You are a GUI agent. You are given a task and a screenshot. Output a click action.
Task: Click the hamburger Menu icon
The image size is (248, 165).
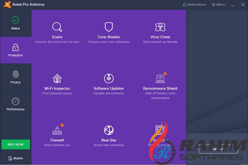(x=214, y=5)
